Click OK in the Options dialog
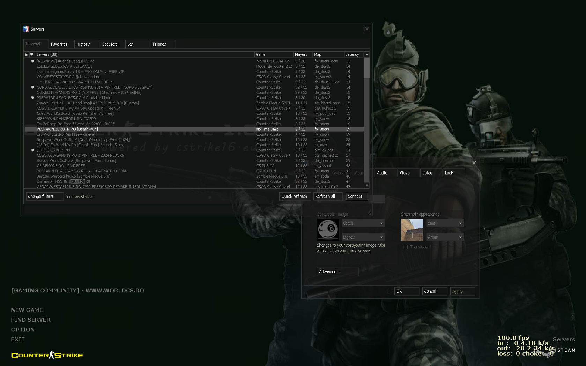The image size is (586, 366). 407,291
